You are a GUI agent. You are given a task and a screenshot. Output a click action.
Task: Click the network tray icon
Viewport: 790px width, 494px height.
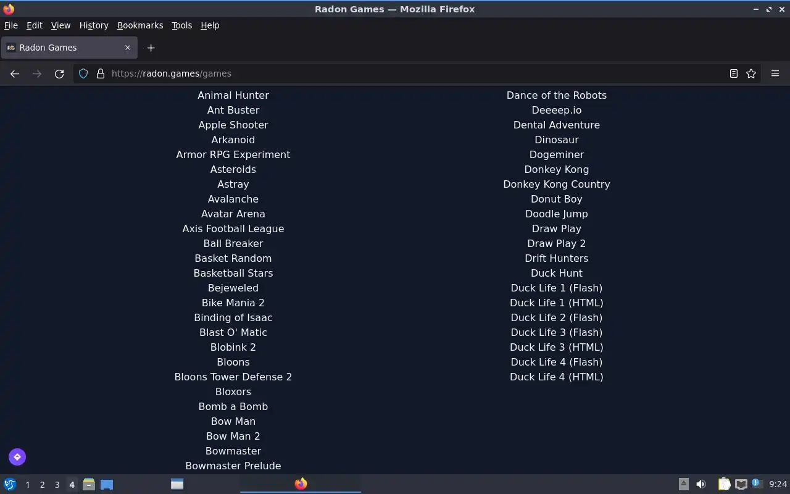point(741,484)
